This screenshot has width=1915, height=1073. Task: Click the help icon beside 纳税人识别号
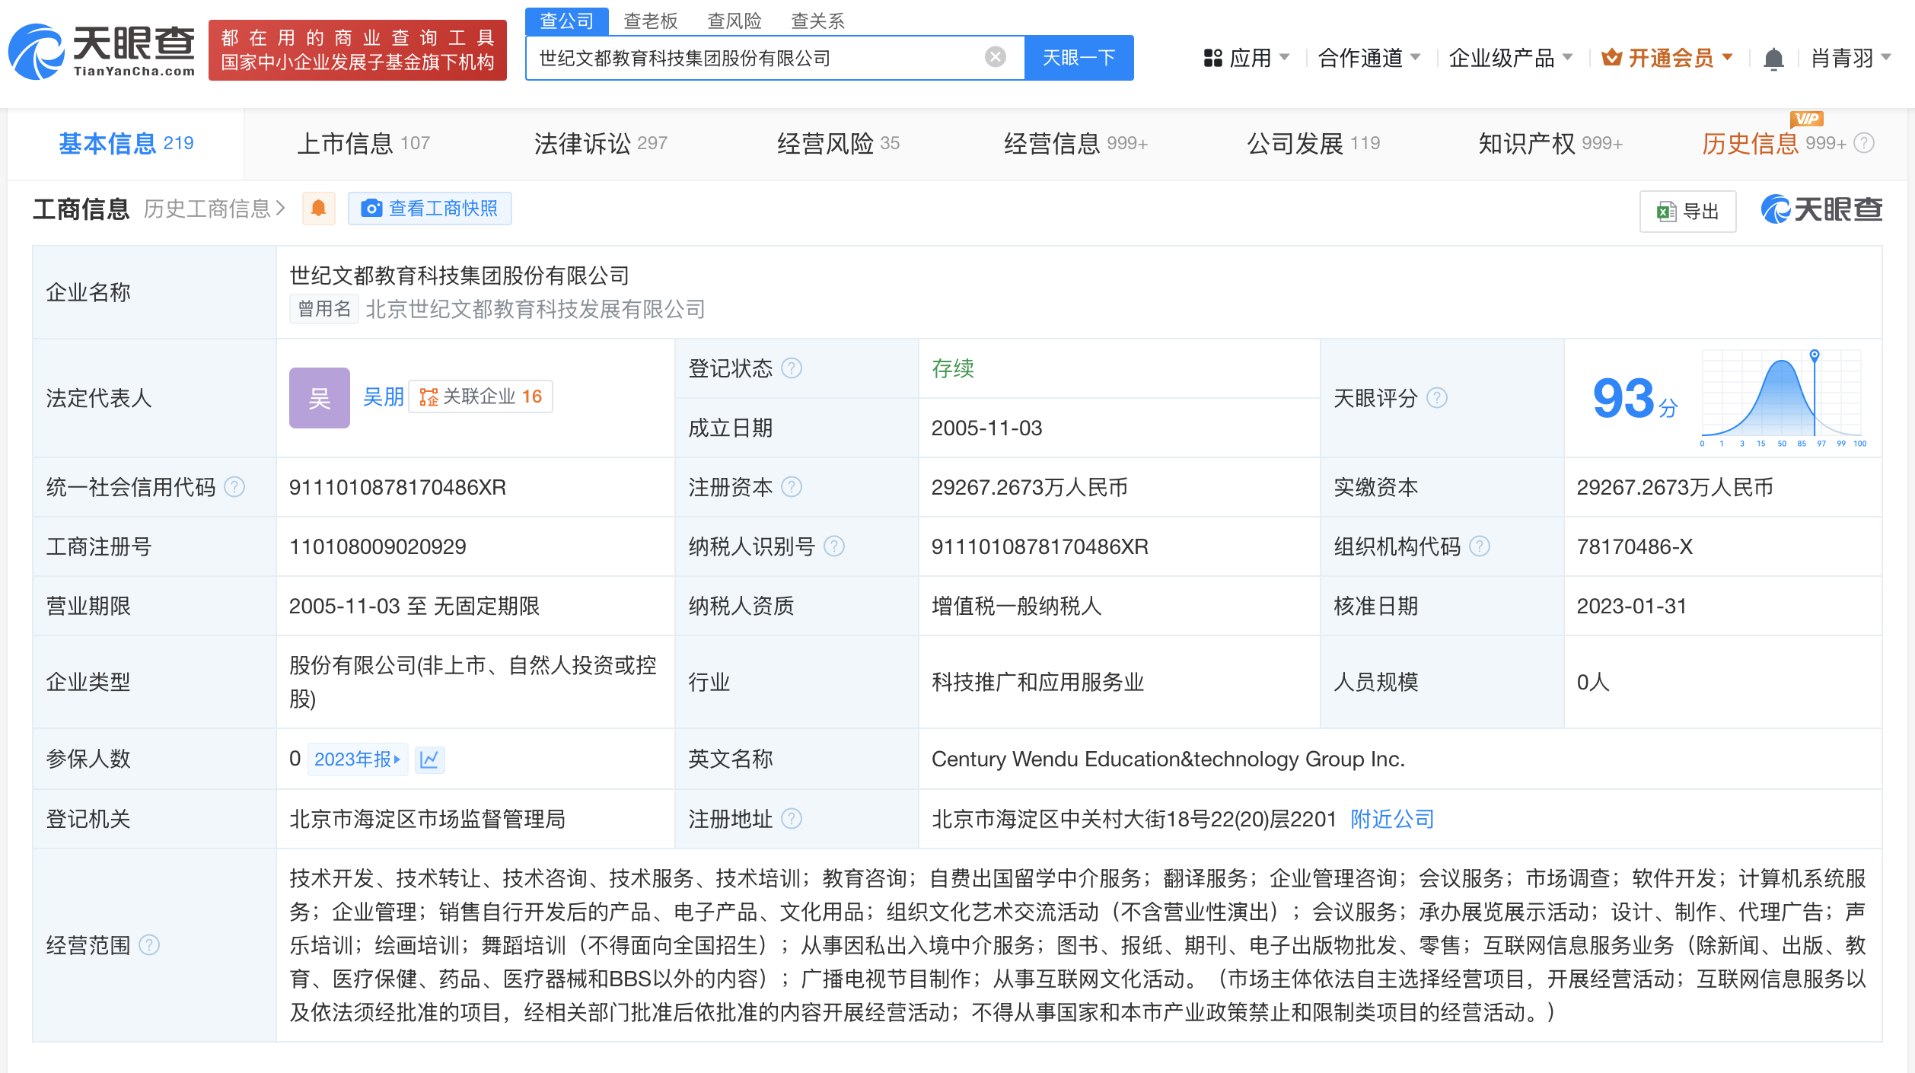[x=834, y=546]
